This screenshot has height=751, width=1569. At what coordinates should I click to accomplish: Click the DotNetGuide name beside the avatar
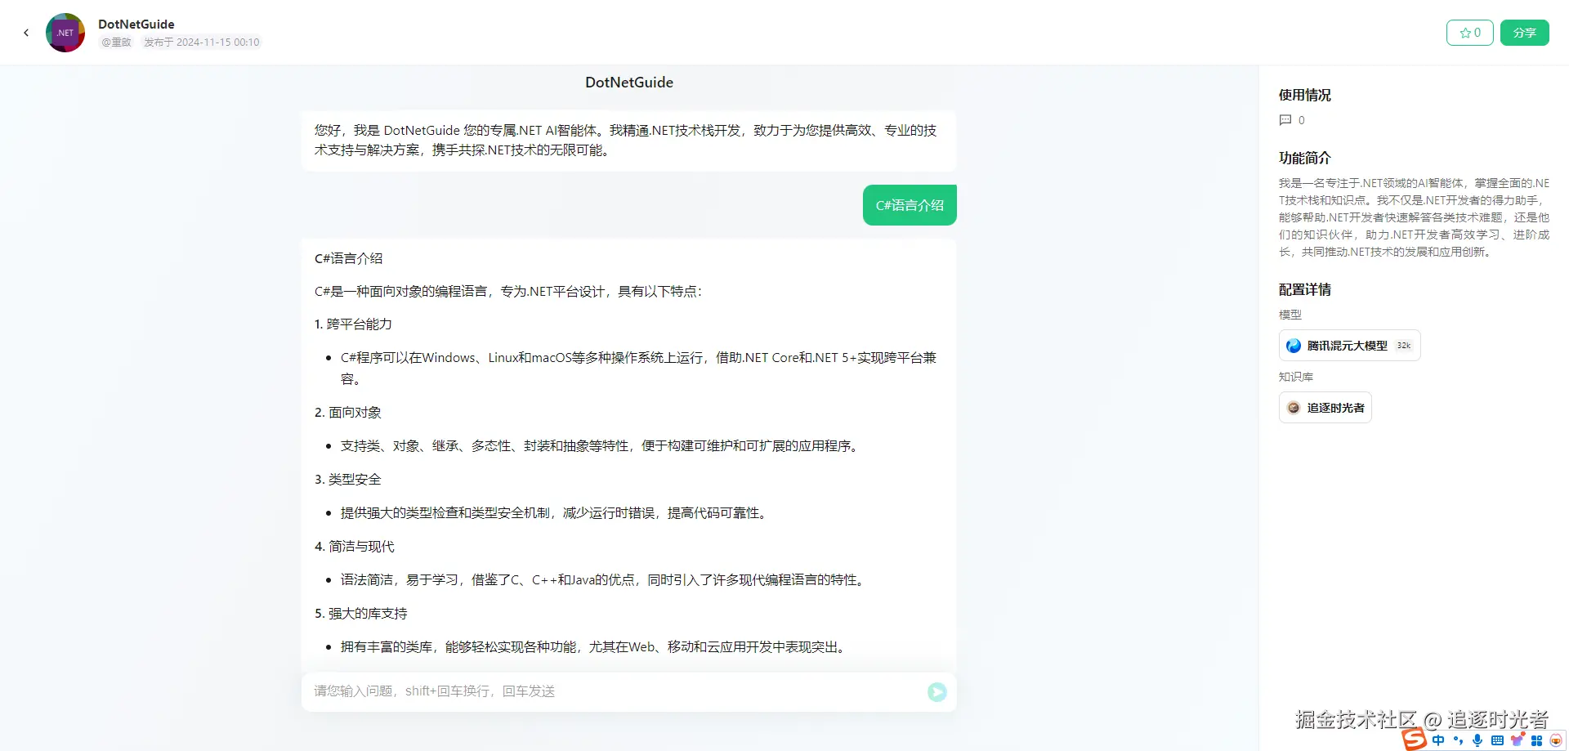(136, 25)
